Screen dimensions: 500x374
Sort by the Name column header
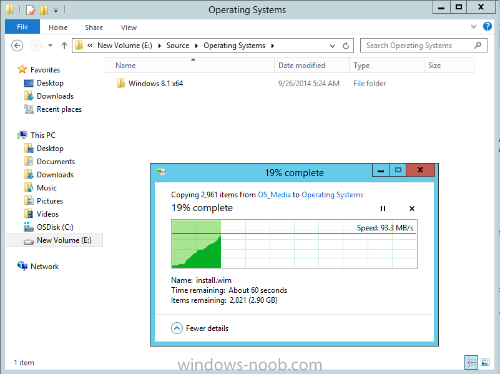189,66
